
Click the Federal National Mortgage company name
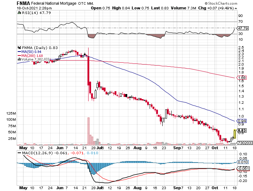click(54, 3)
